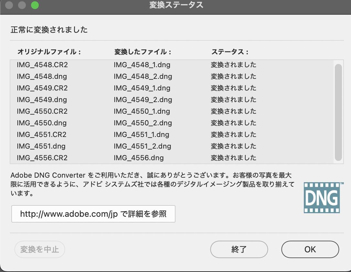Click the ステータス column header
Screen dimensions: 351x272
coord(230,52)
